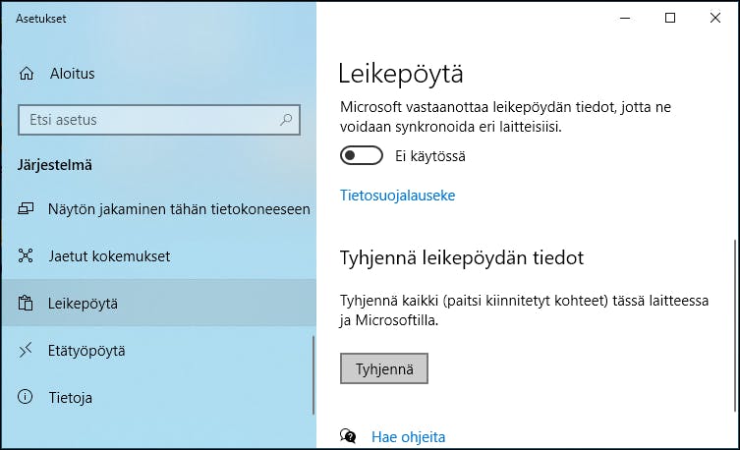Click the Tietoja info circle icon
This screenshot has width=740, height=450.
pos(26,397)
